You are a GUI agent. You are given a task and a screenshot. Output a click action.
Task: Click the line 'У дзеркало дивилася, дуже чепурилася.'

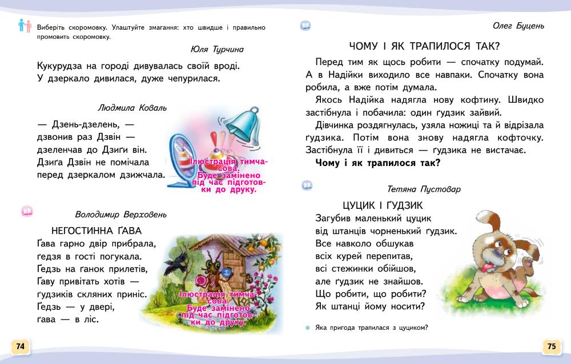click(128, 79)
